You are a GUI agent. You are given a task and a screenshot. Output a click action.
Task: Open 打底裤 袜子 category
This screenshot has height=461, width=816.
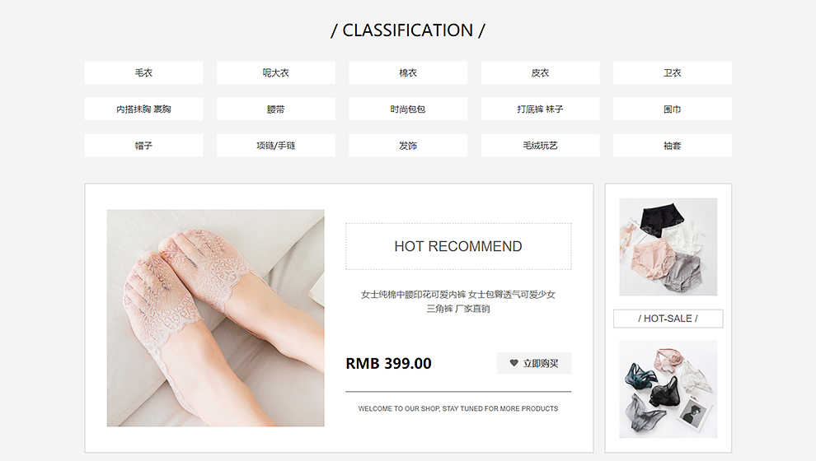pyautogui.click(x=540, y=109)
